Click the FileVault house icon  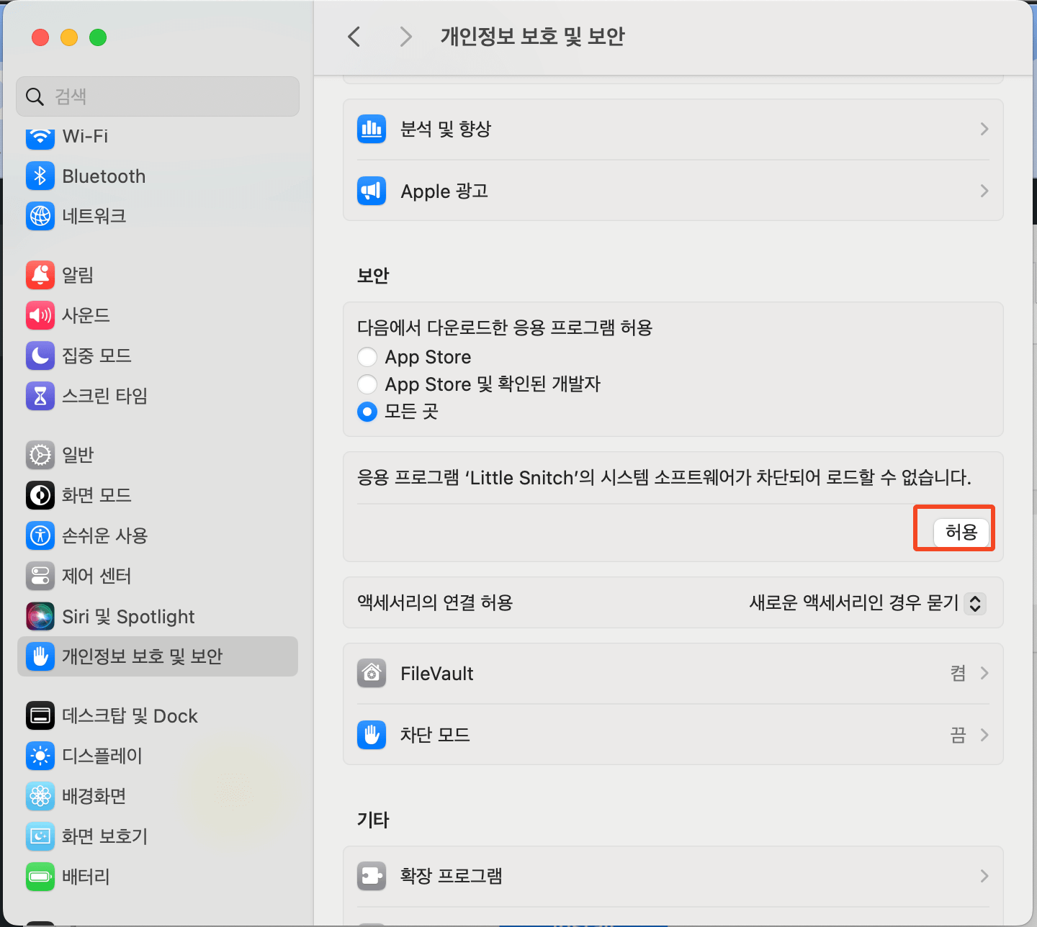pyautogui.click(x=372, y=674)
